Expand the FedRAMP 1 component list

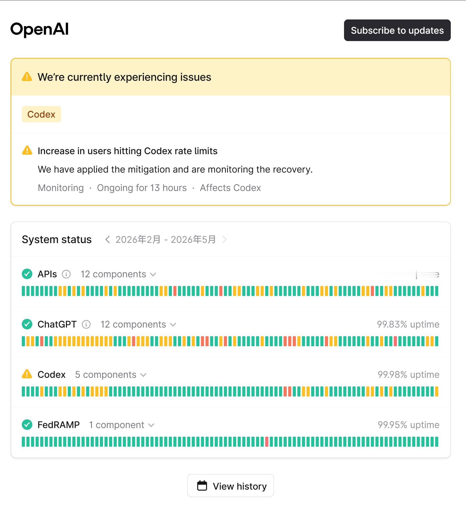click(122, 425)
